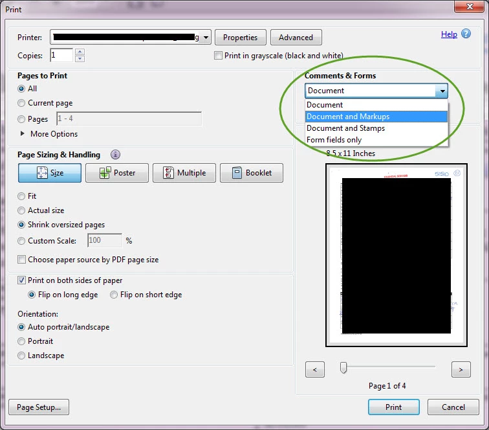
Task: Expand More Options under Pages to Print
Action: point(23,133)
